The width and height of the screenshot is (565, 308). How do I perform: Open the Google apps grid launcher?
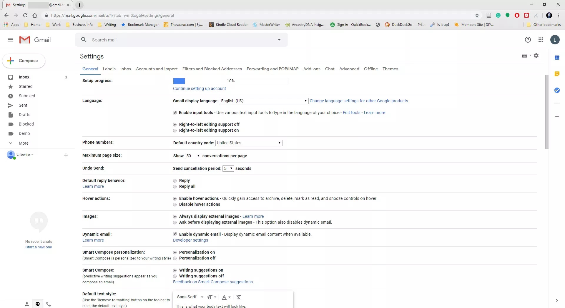[541, 40]
